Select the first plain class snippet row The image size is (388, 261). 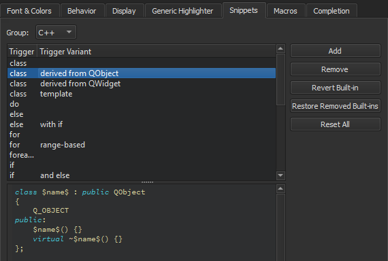[142, 63]
